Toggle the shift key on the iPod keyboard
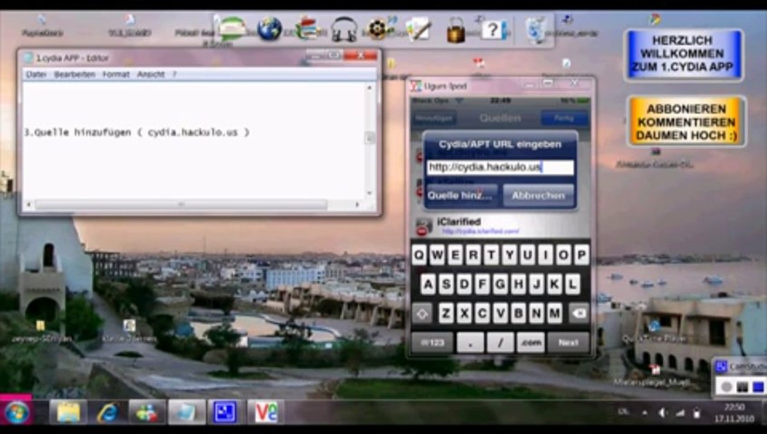The height and width of the screenshot is (434, 767). [422, 313]
